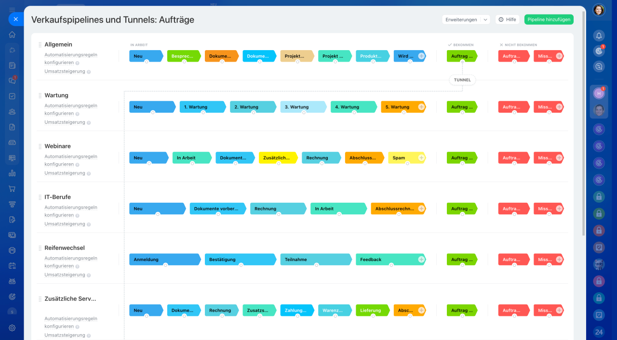
Task: Close the pipelines slider with the X button
Action: 15,19
